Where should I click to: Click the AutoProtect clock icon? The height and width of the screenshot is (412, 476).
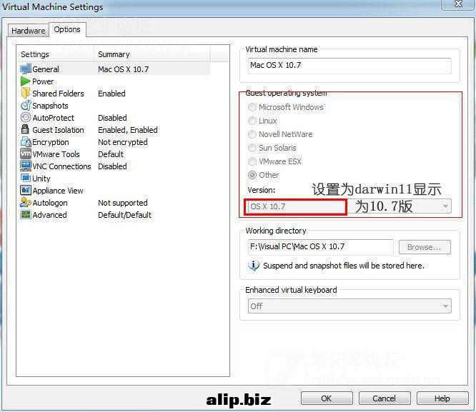click(26, 117)
